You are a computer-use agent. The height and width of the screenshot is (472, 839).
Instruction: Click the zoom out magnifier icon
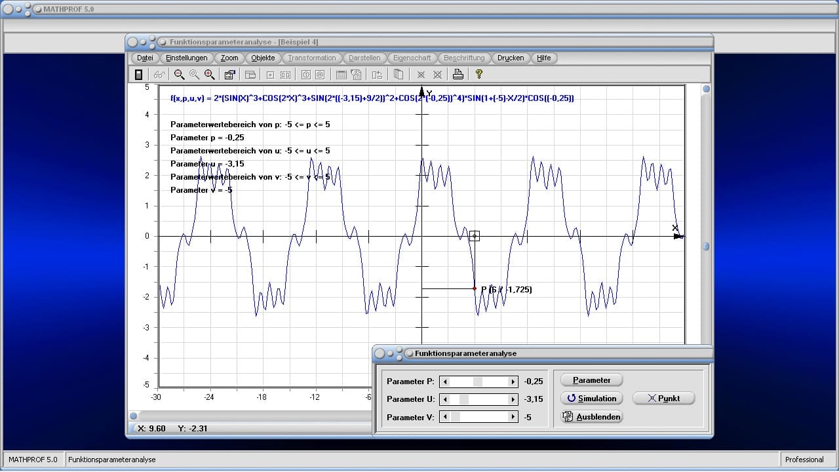click(x=179, y=75)
